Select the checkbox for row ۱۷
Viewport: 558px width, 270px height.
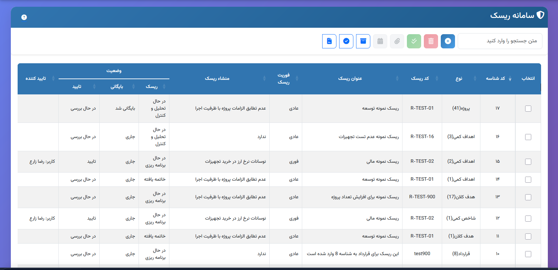coord(528,109)
